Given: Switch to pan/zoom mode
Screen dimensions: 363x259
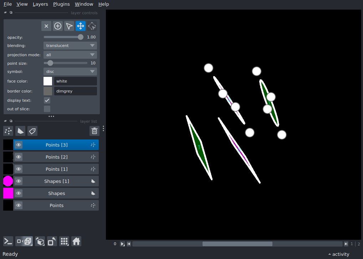Looking at the screenshot, I should (x=81, y=26).
